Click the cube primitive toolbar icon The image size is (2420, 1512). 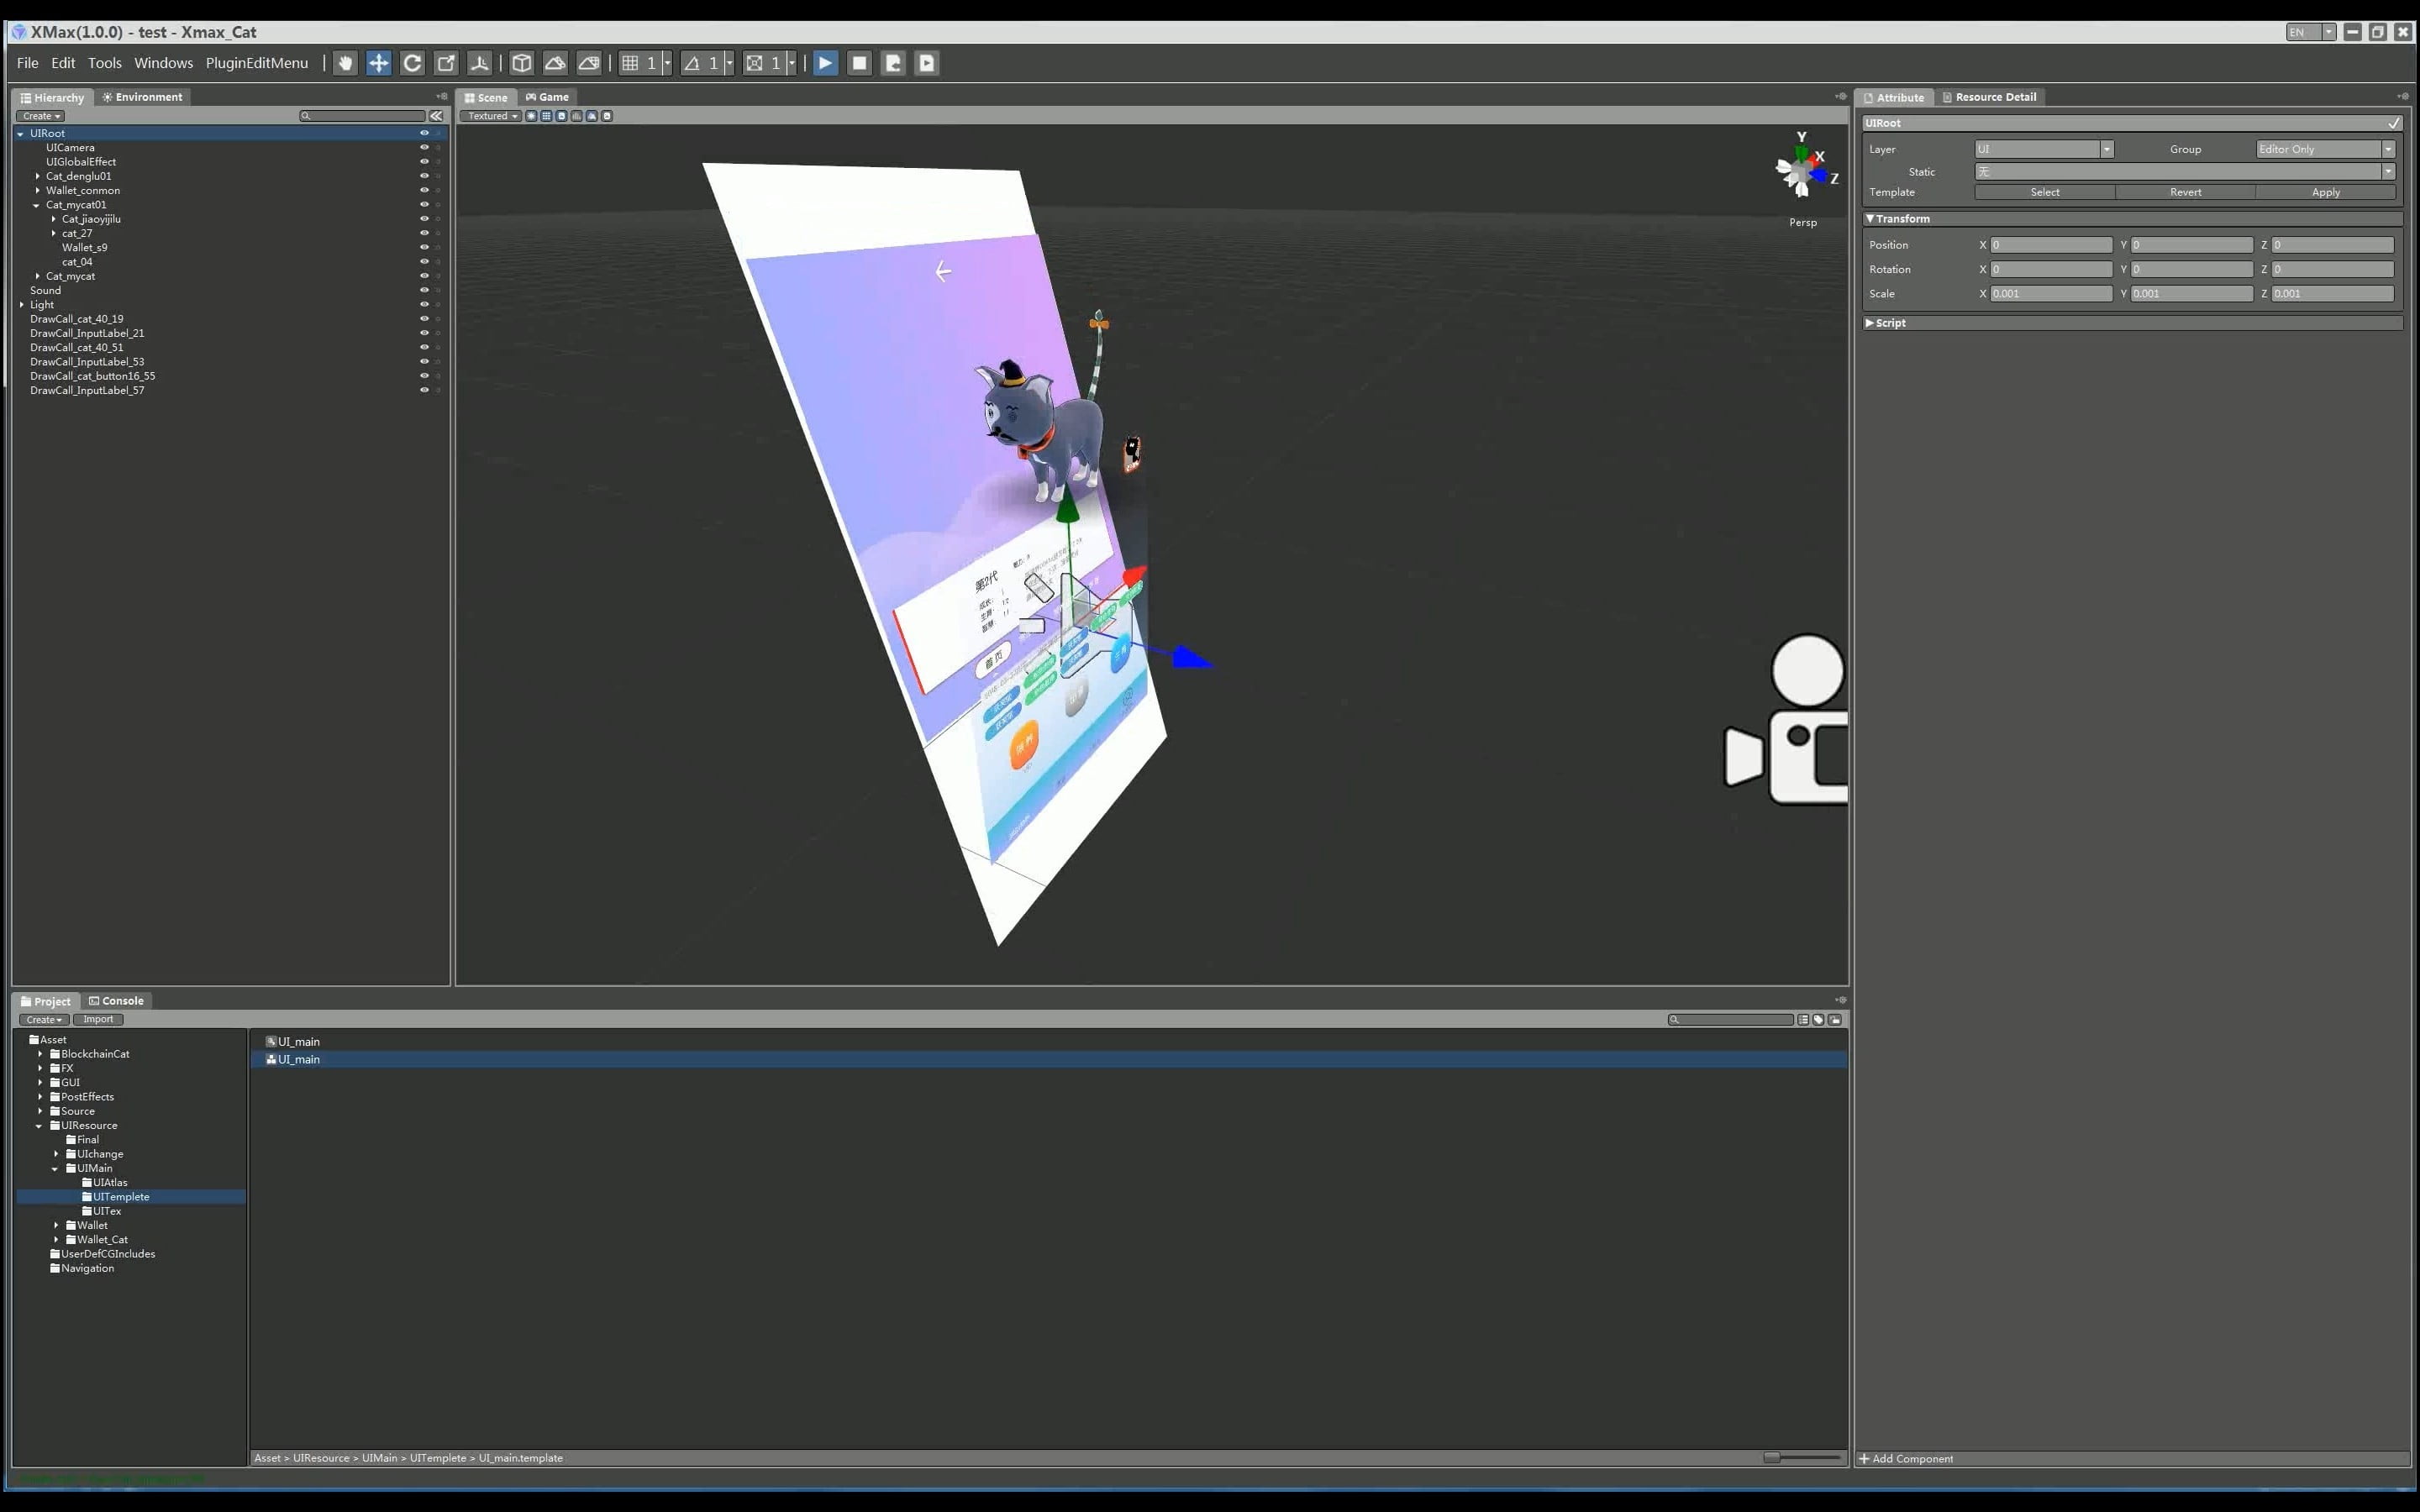521,63
